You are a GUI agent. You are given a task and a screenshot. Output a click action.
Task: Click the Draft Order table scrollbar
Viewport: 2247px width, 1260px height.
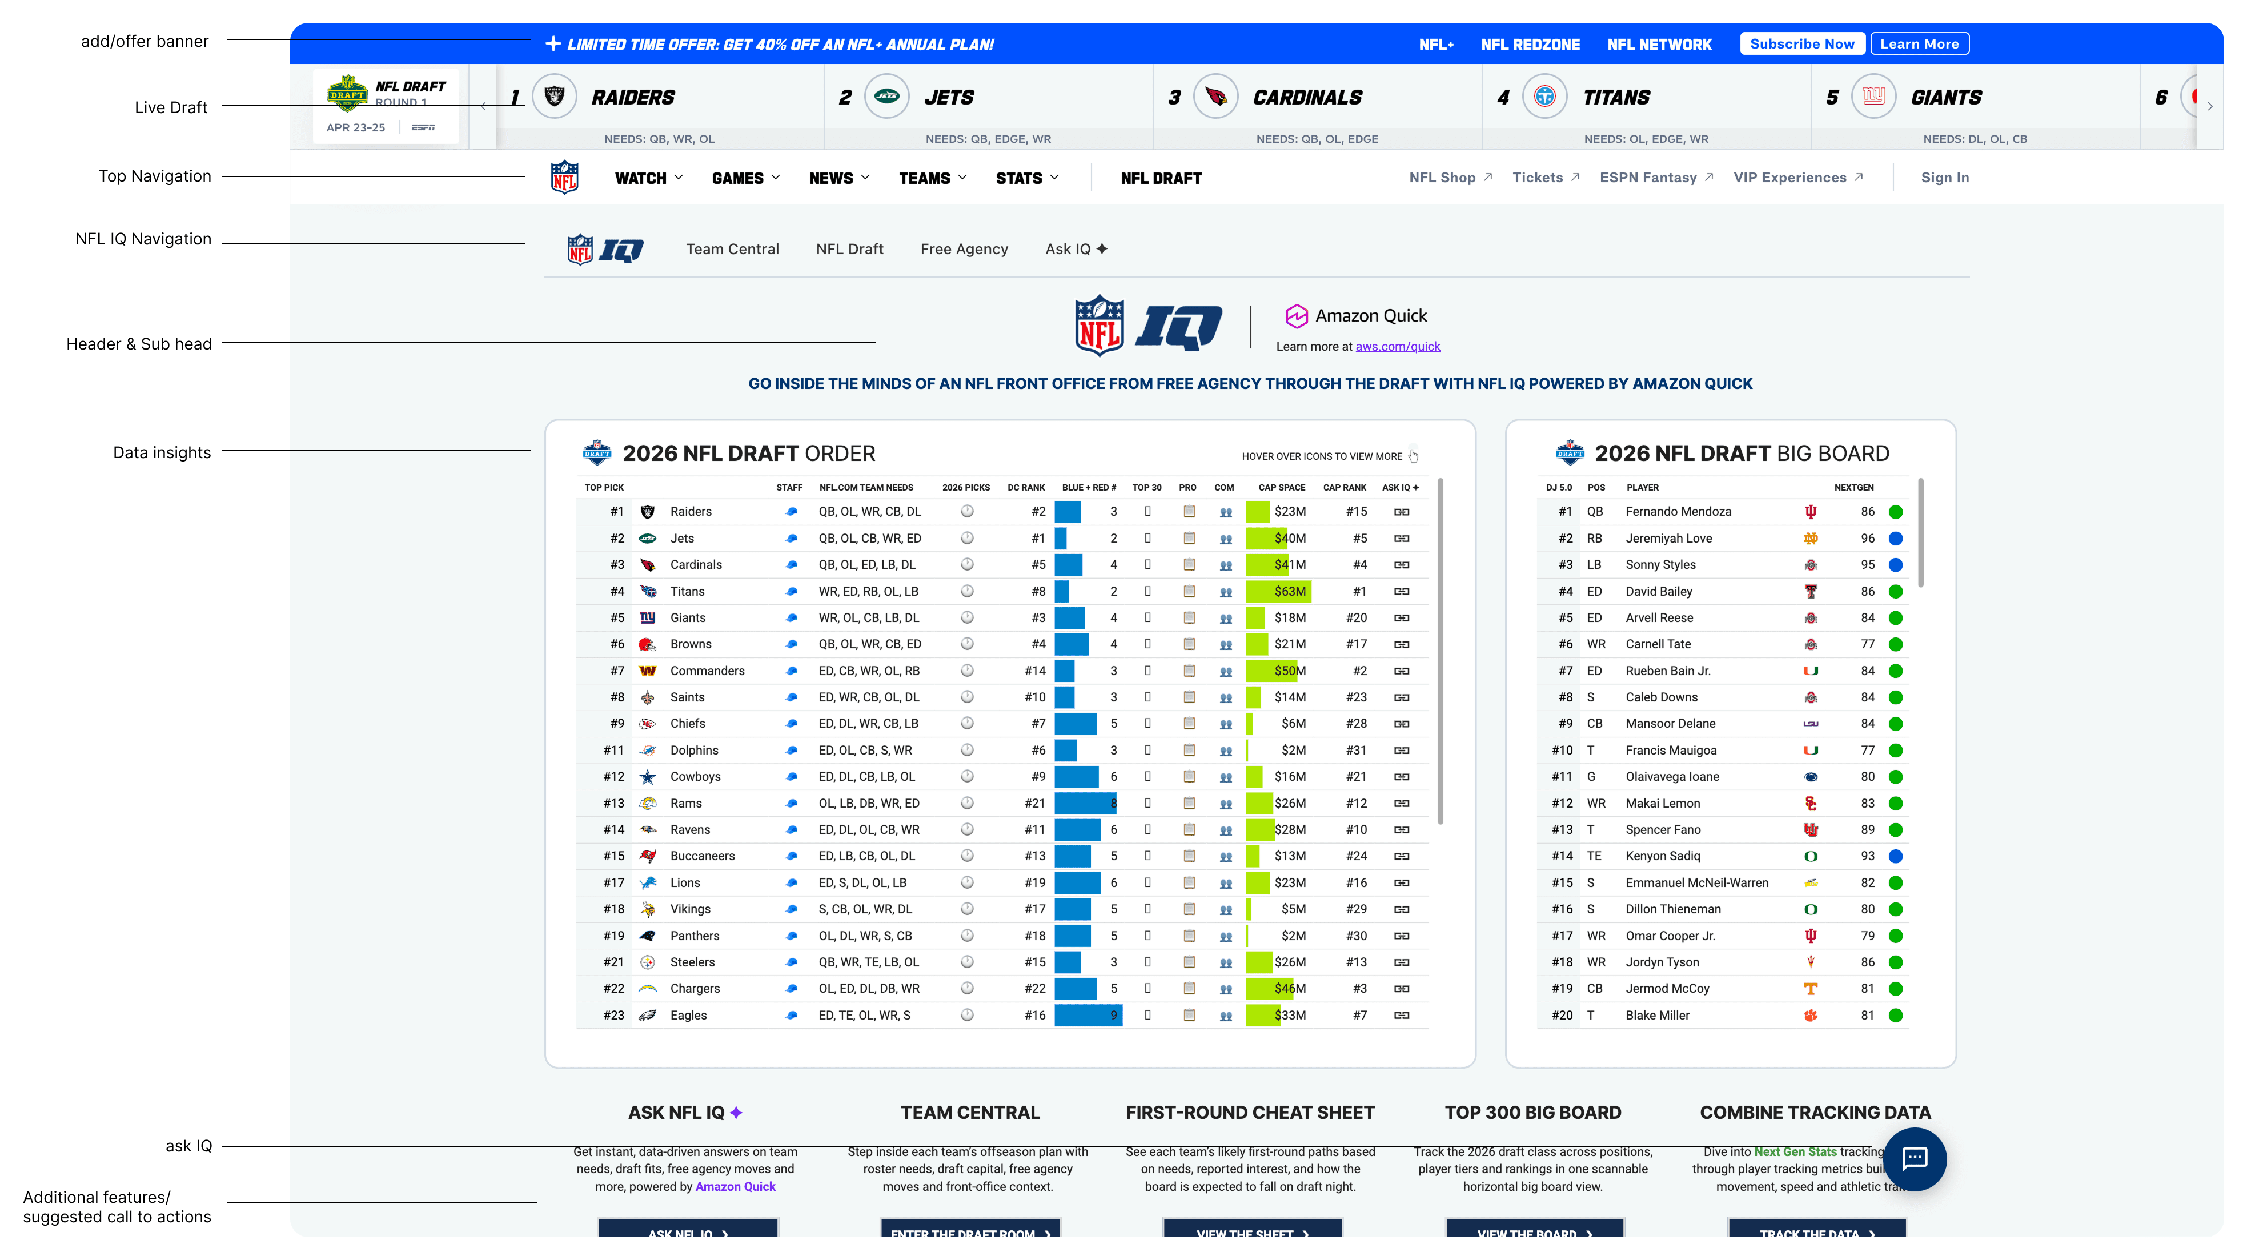[1439, 650]
